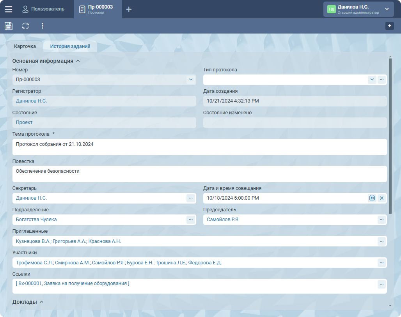Expand the Номер field dropdown

[191, 80]
